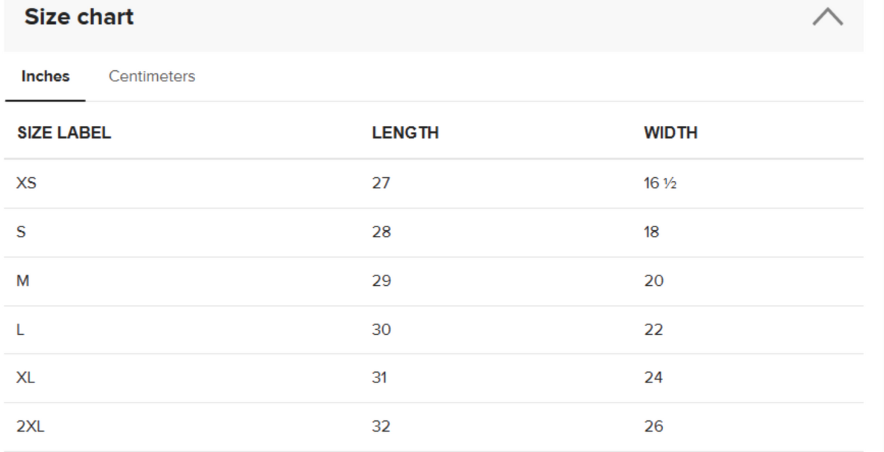Click the LENGTH column header

405,133
